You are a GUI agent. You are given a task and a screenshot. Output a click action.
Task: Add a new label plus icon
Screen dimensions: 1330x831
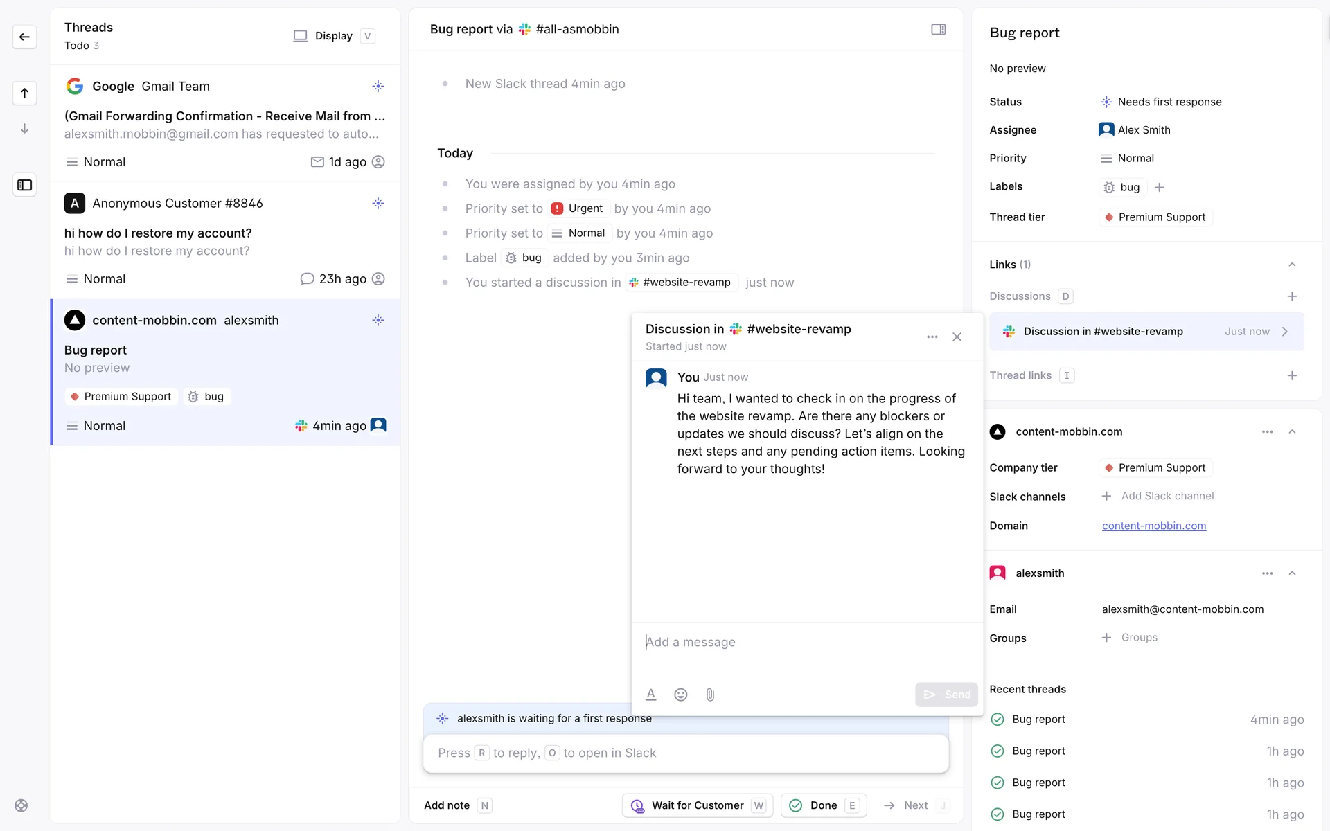[1159, 188]
